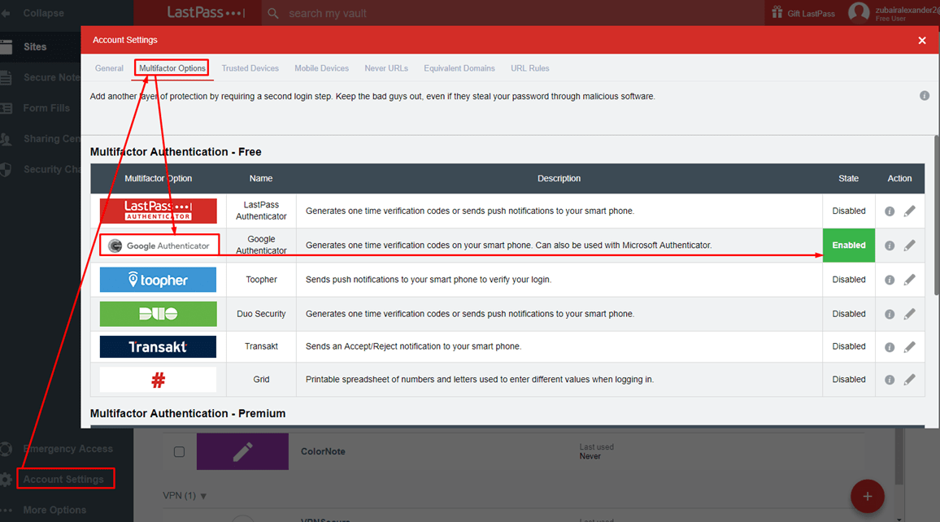This screenshot has height=522, width=940.
Task: Open Account Settings in the sidebar
Action: pos(63,480)
